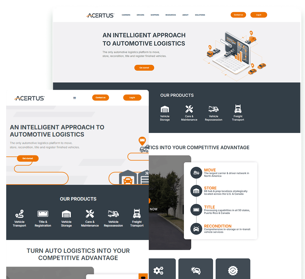Select the Title & Registration plate icon
The image size is (305, 279).
tap(43, 214)
